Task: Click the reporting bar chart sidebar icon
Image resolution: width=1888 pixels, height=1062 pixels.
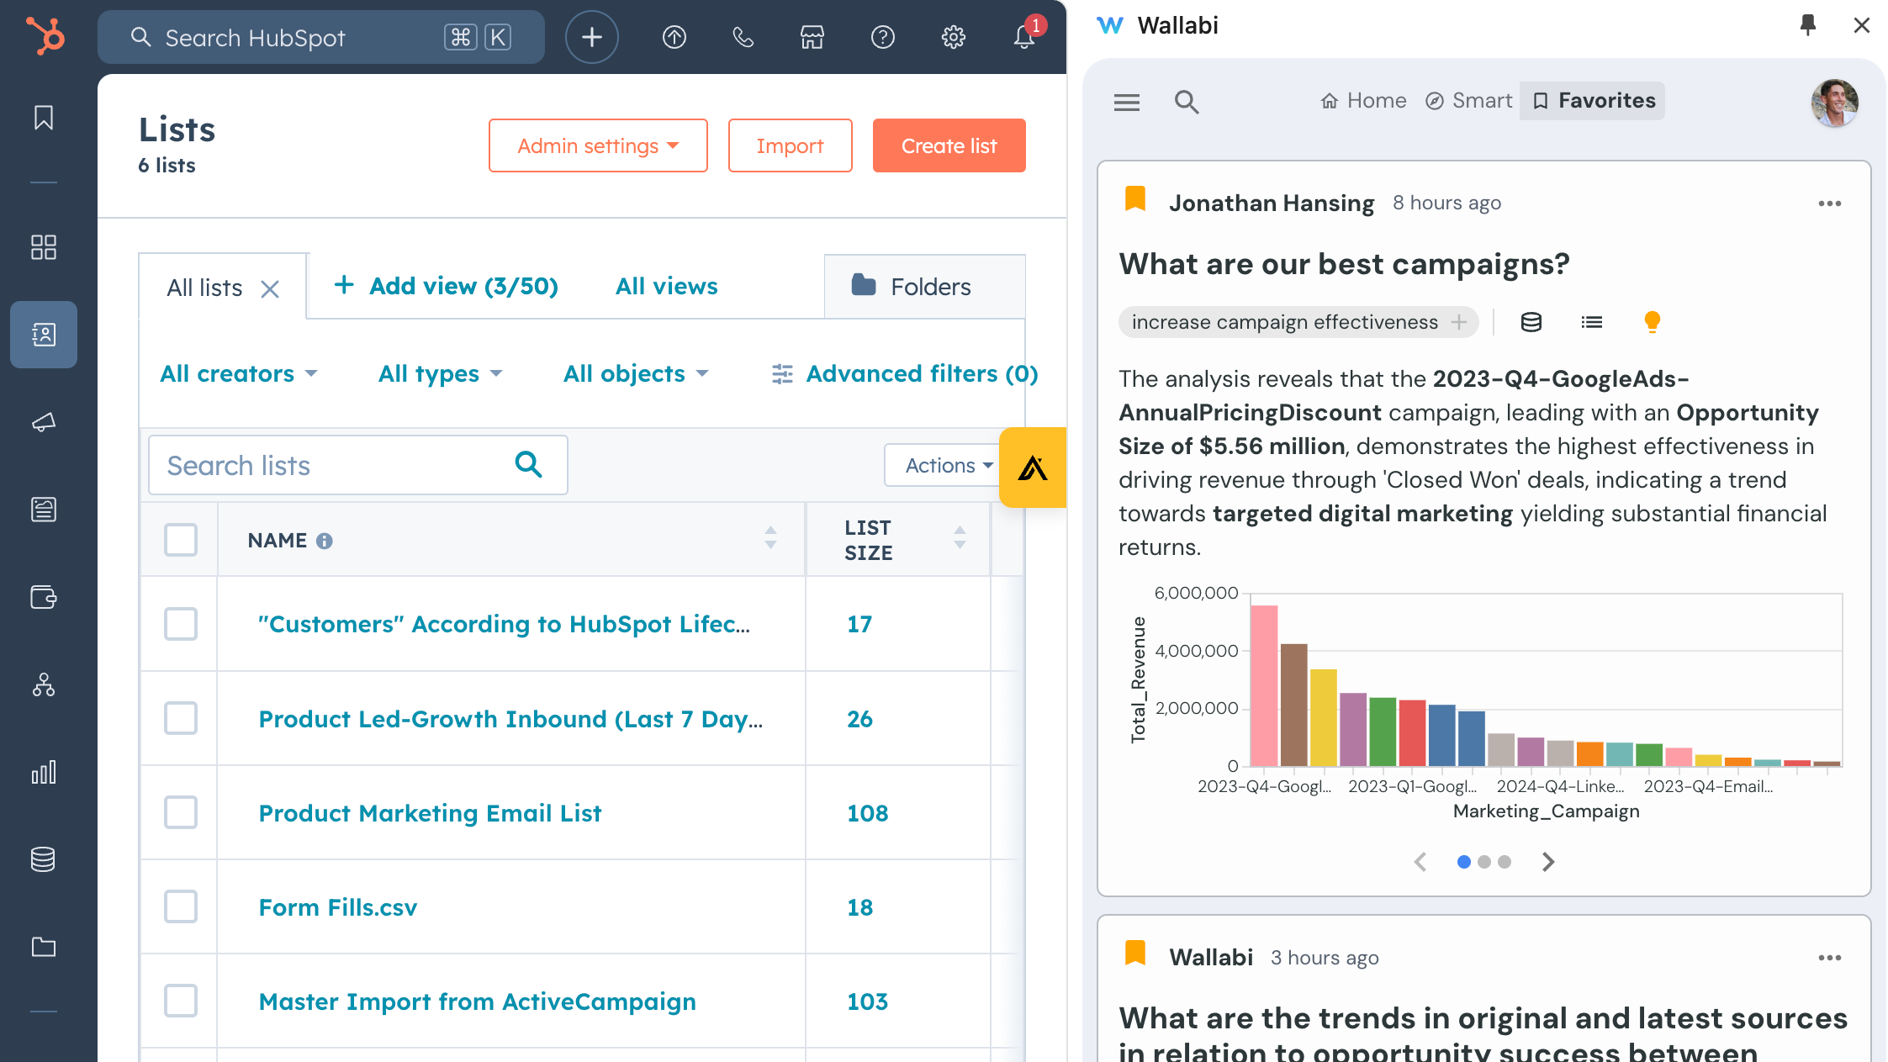Action: (x=44, y=772)
